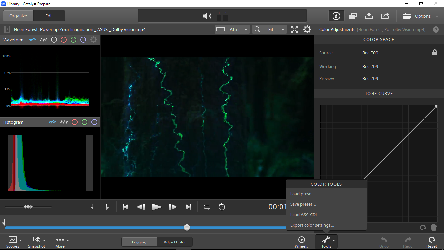Toggle loop playback button
Image resolution: width=444 pixels, height=250 pixels.
click(207, 207)
